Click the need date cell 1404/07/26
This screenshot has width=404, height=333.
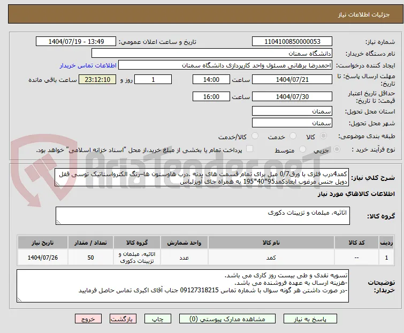[x=43, y=258]
